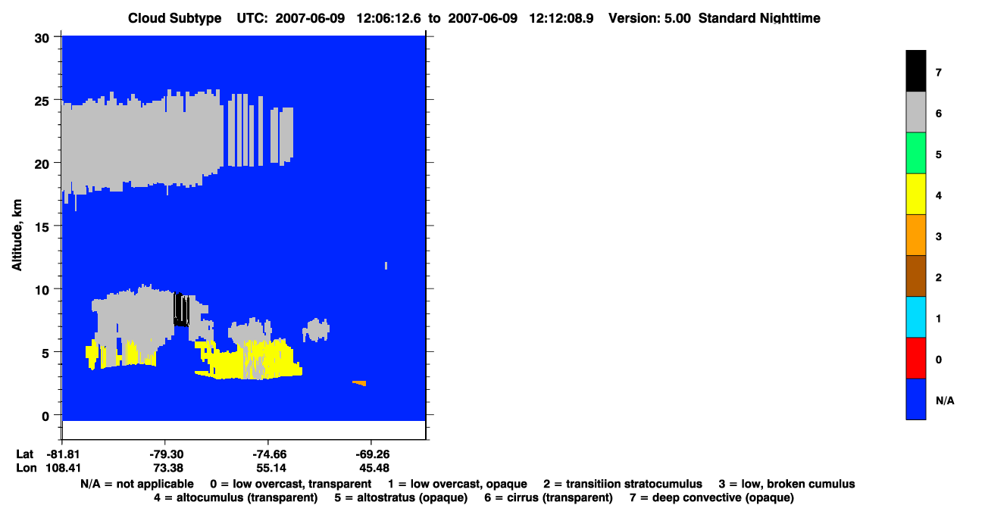The width and height of the screenshot is (985, 505).
Task: Select the green altostratus legend swatch
Action: pyautogui.click(x=915, y=153)
